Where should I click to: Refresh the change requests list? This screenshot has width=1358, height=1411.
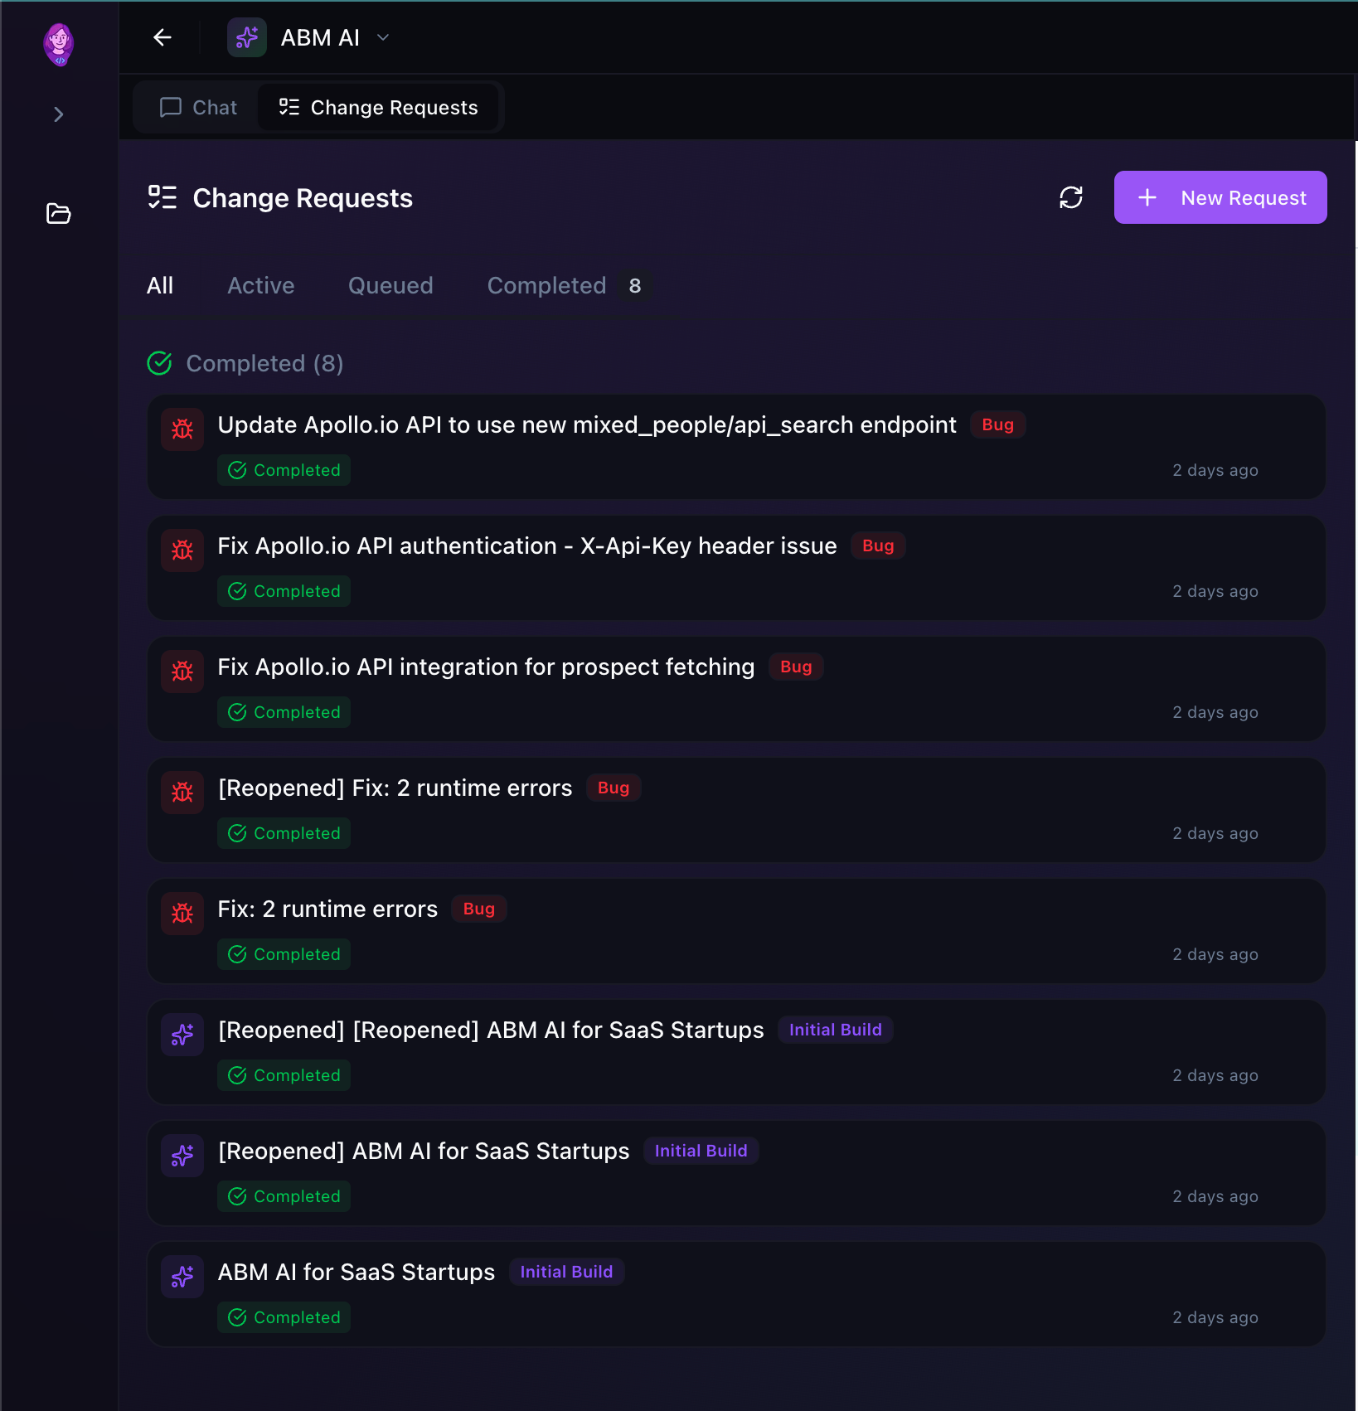(x=1071, y=197)
